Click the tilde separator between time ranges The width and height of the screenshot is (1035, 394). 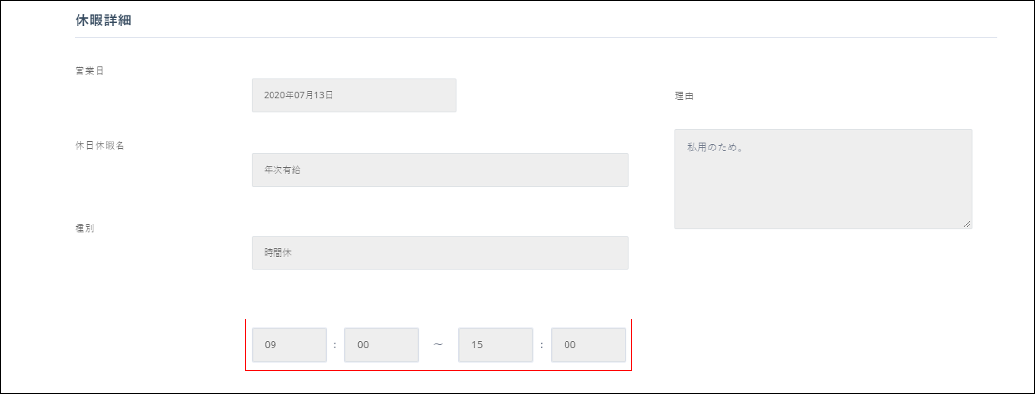438,345
